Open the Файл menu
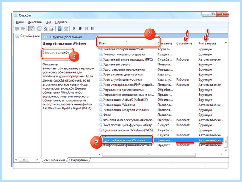 [x=20, y=22]
